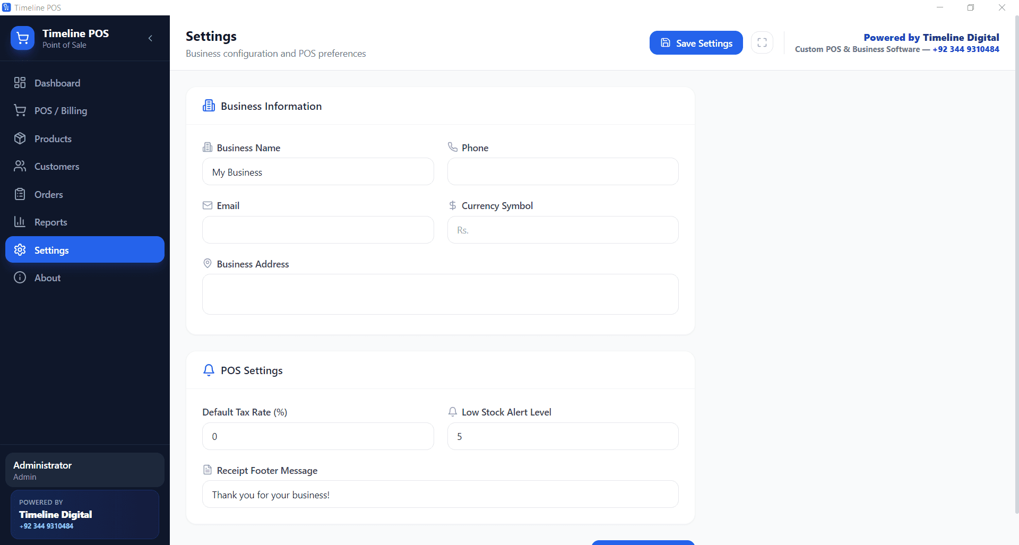The height and width of the screenshot is (545, 1019).
Task: Click inside the Business Name field
Action: coord(317,171)
